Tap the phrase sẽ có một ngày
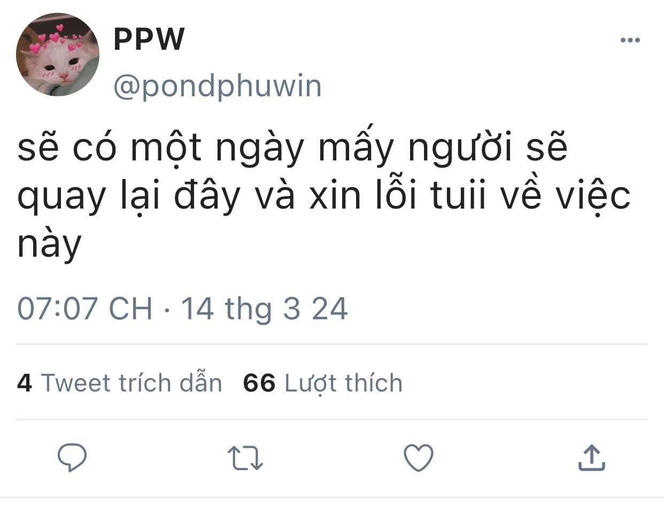 [x=160, y=148]
